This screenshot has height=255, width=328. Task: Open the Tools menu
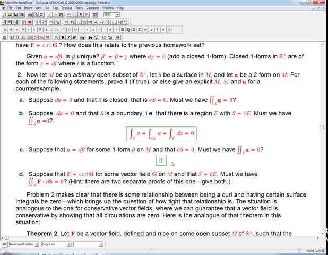[79, 8]
